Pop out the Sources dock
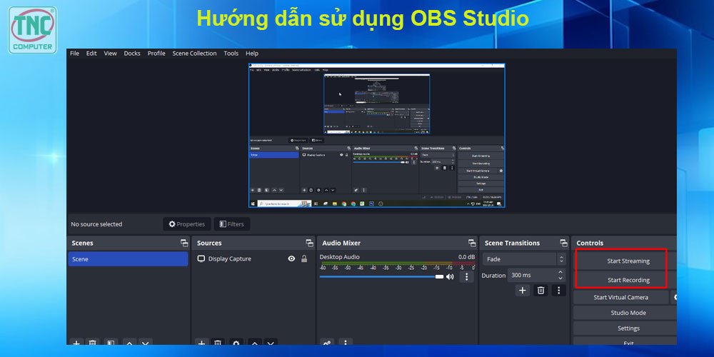The image size is (714, 357). (x=309, y=243)
